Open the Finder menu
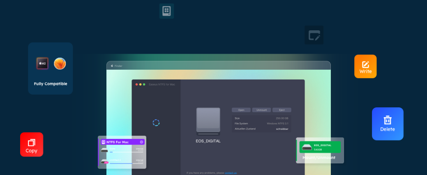This screenshot has height=175, width=427. pyautogui.click(x=118, y=66)
